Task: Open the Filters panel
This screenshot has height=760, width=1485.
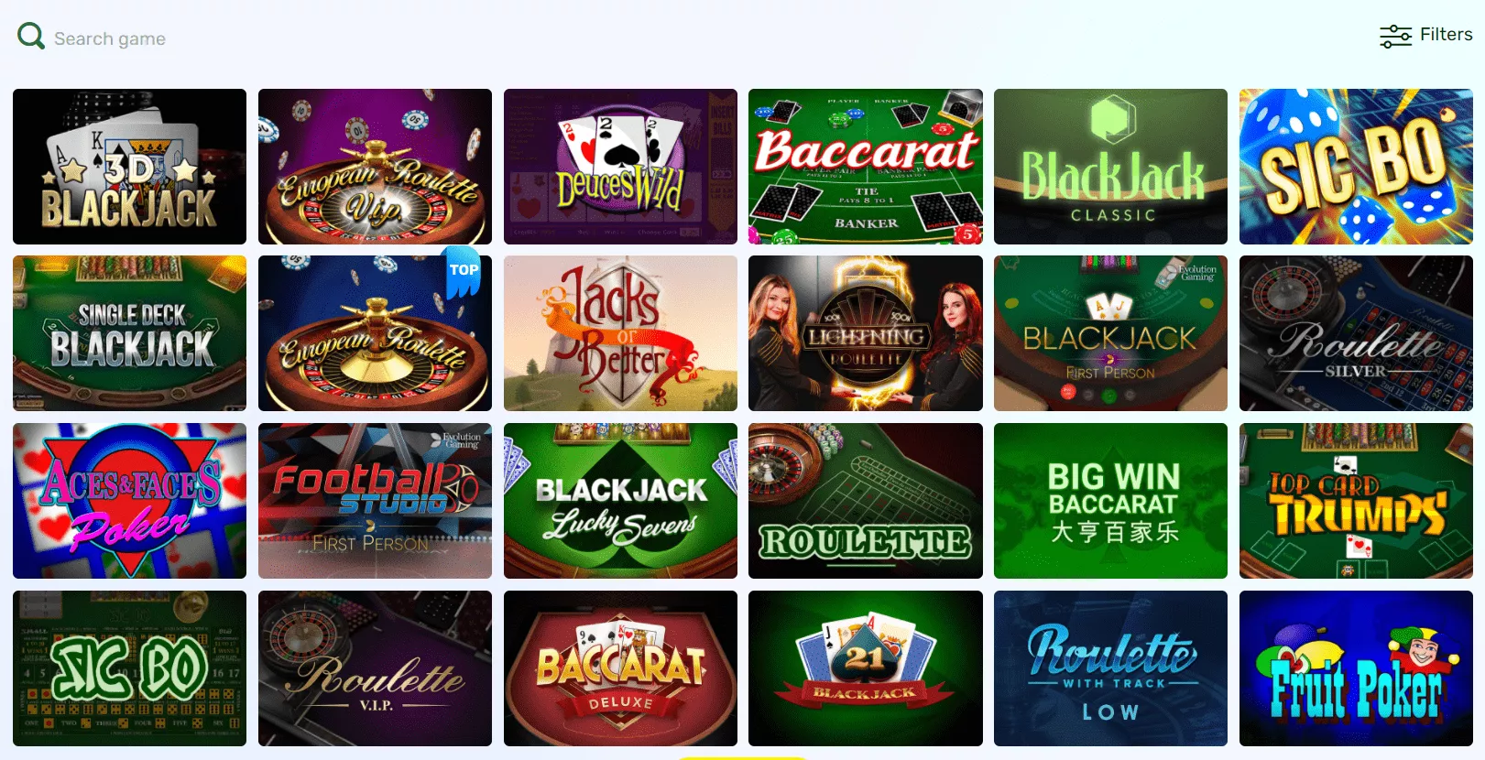Action: click(1426, 36)
